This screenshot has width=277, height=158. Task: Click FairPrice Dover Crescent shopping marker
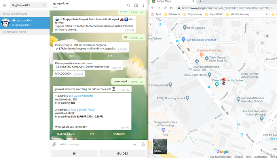(183, 39)
